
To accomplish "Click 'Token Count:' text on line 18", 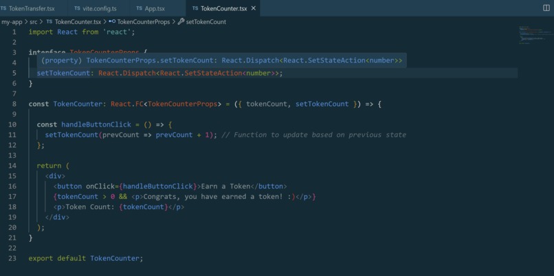I will pyautogui.click(x=90, y=206).
